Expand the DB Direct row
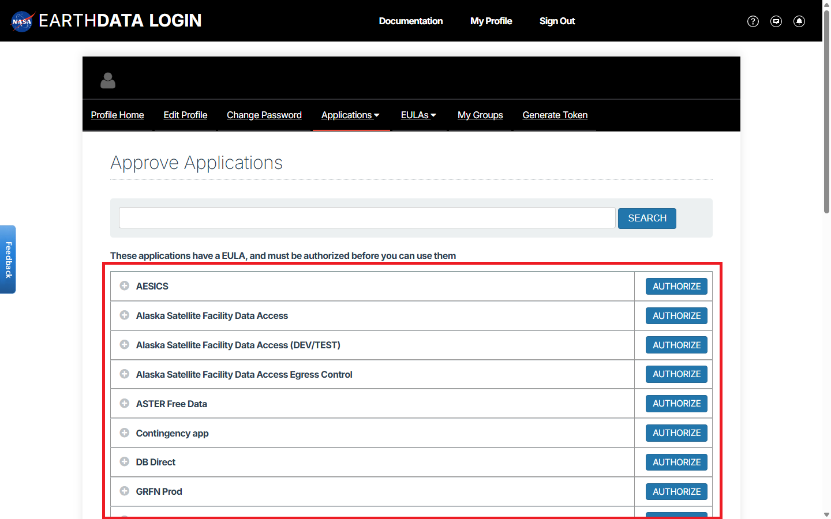This screenshot has height=519, width=831. 124,461
